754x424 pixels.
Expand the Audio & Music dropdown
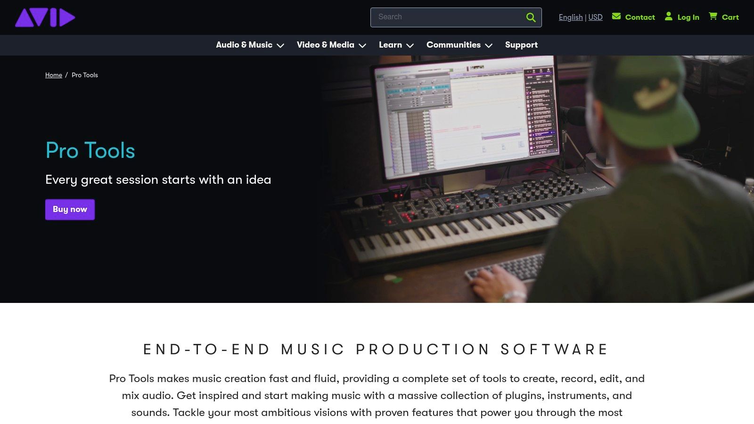(x=281, y=45)
